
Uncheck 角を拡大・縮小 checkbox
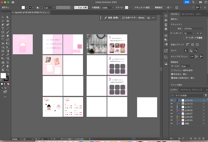(172, 74)
